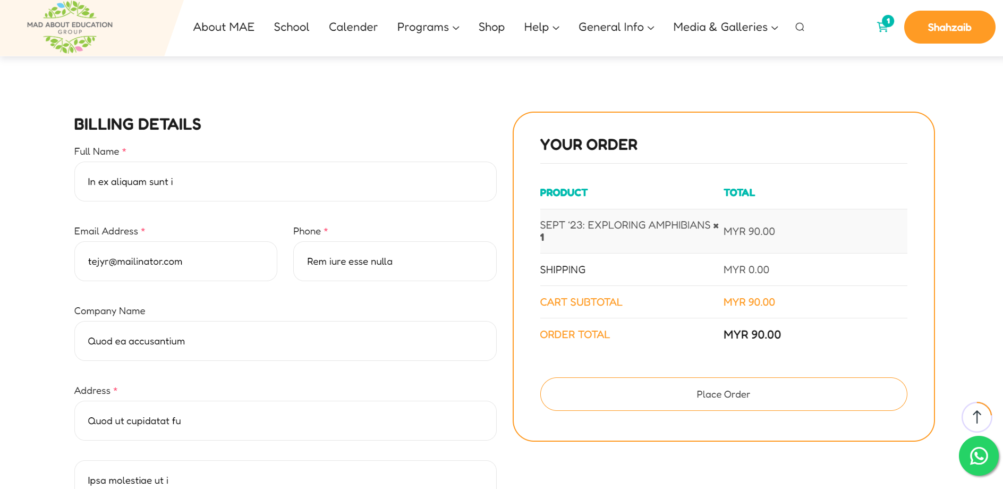This screenshot has width=1003, height=489.
Task: Expand the Programs dropdown menu
Action: tap(428, 27)
